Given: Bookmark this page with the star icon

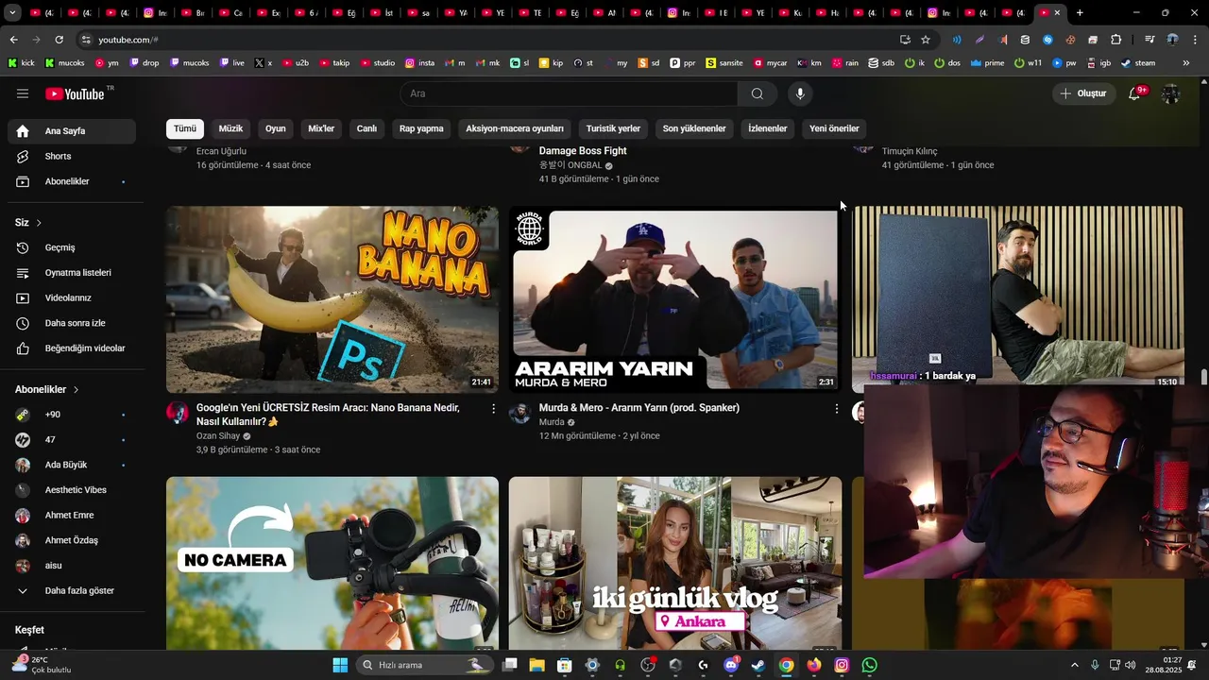Looking at the screenshot, I should tap(926, 40).
